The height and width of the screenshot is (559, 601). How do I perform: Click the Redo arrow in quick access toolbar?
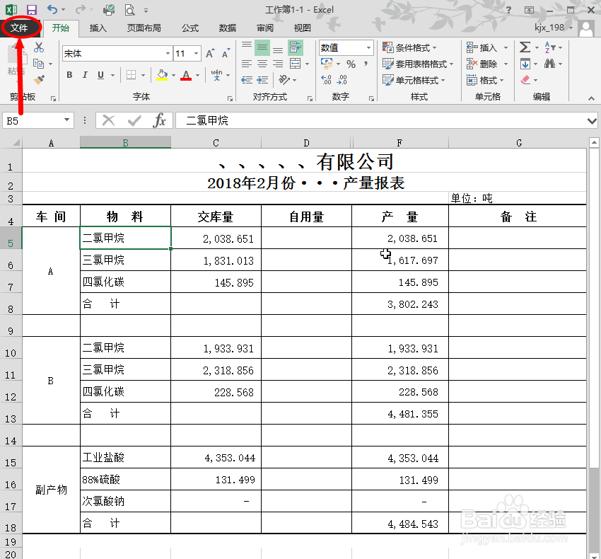[81, 10]
